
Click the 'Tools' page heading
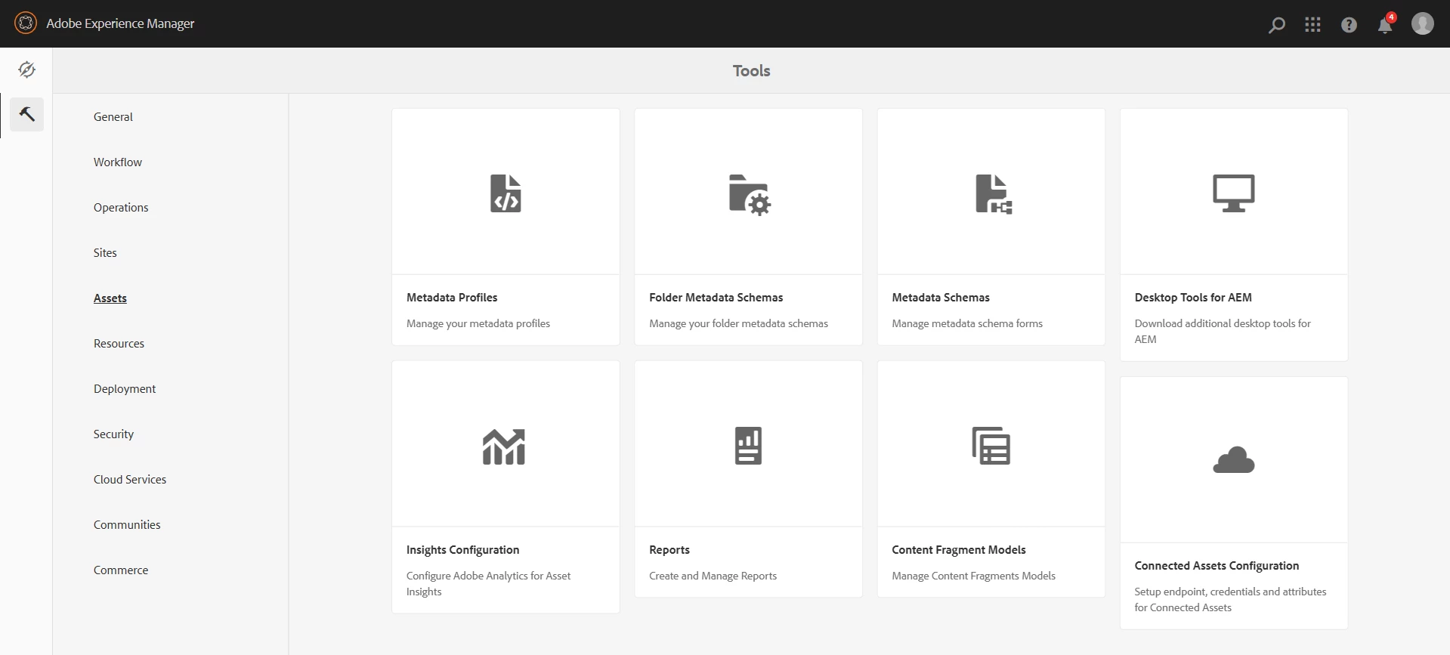pyautogui.click(x=751, y=71)
